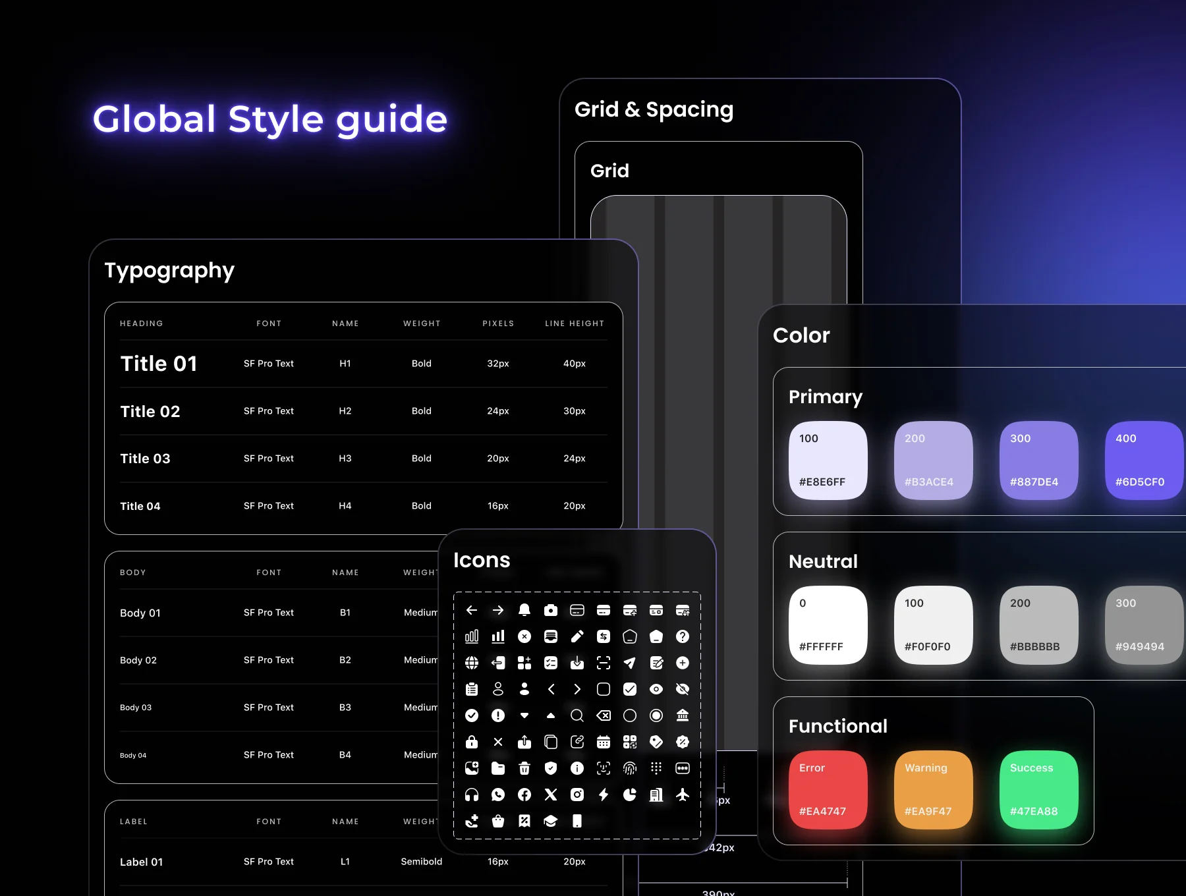Select the clipboard list icon
Screen dimensions: 1186x896
[x=472, y=689]
